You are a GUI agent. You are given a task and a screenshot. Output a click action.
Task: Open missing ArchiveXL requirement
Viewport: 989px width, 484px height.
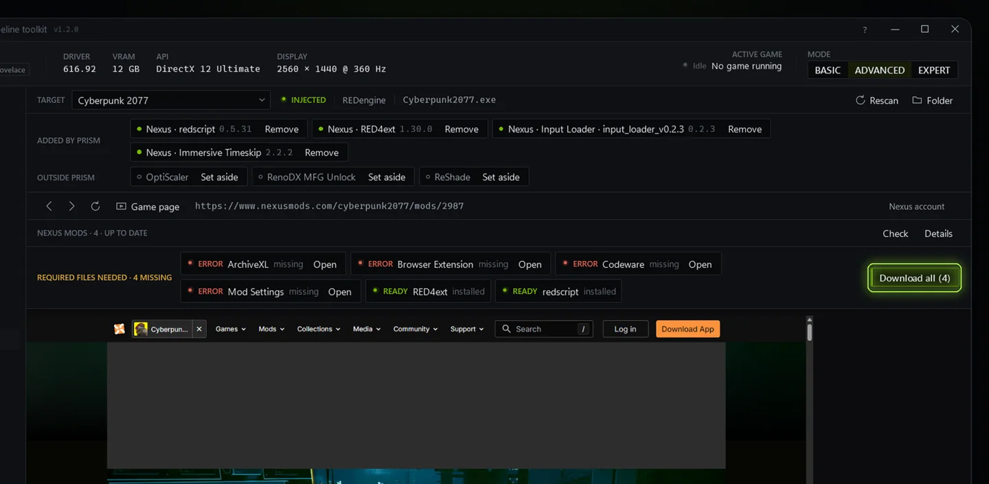click(325, 264)
